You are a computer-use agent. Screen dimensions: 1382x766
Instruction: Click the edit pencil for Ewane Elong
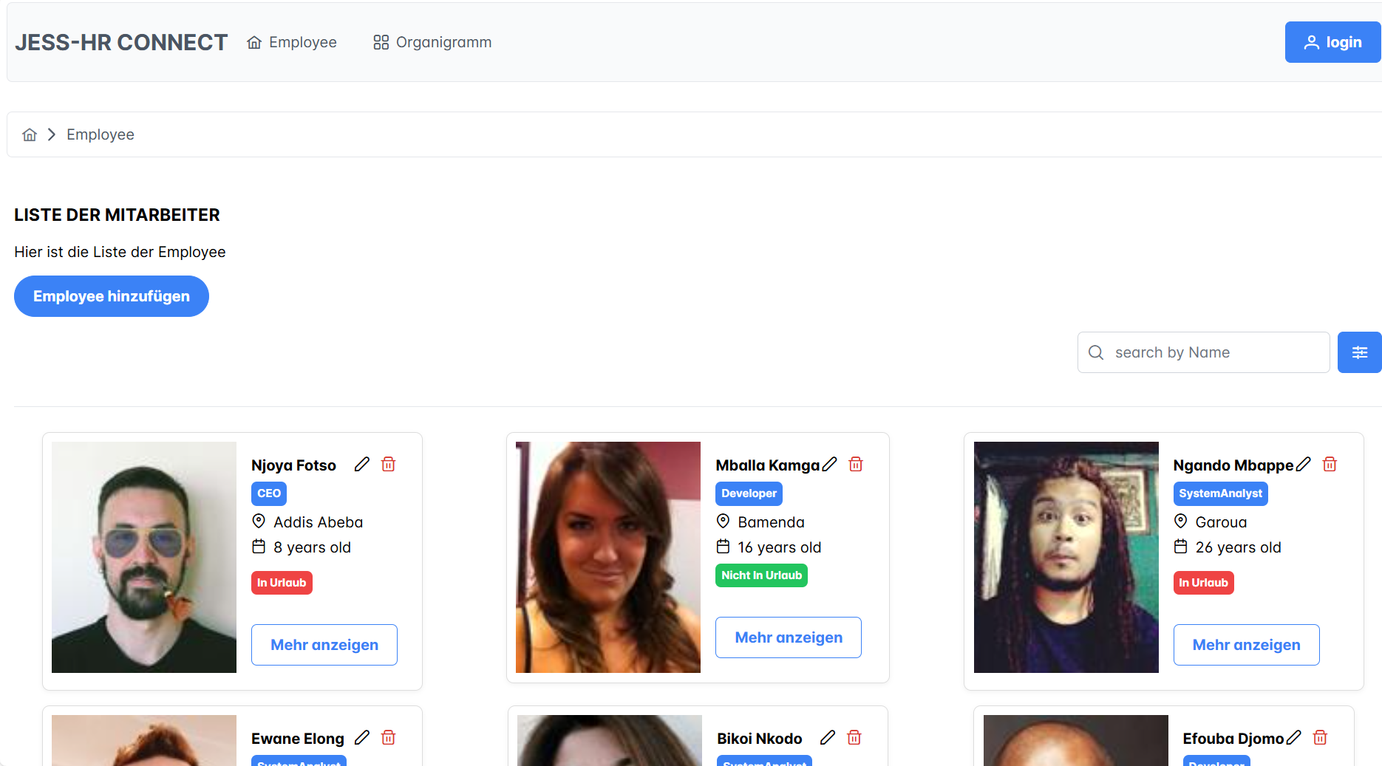coord(361,738)
